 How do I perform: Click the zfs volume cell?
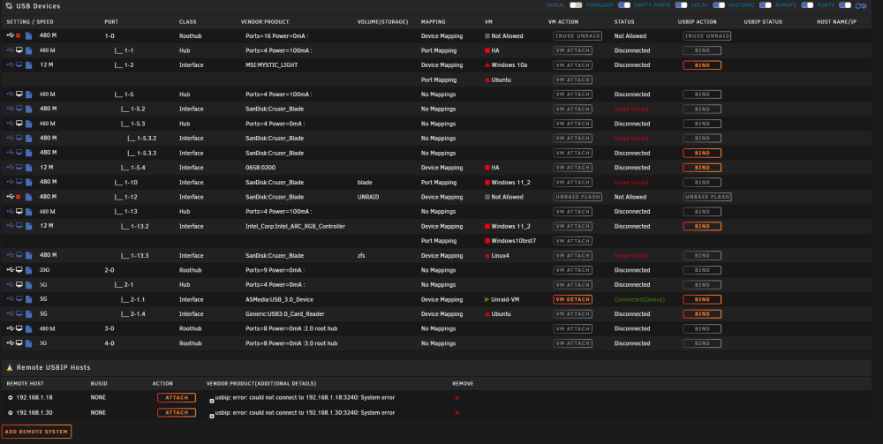coord(361,255)
